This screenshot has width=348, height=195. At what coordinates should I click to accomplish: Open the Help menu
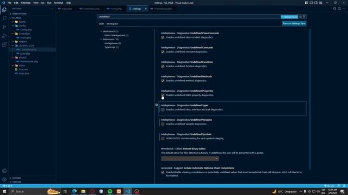click(69, 3)
